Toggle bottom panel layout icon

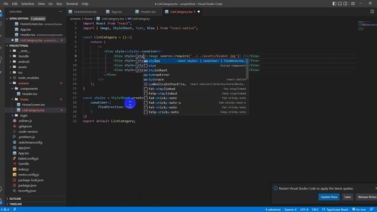pyautogui.click(x=340, y=4)
